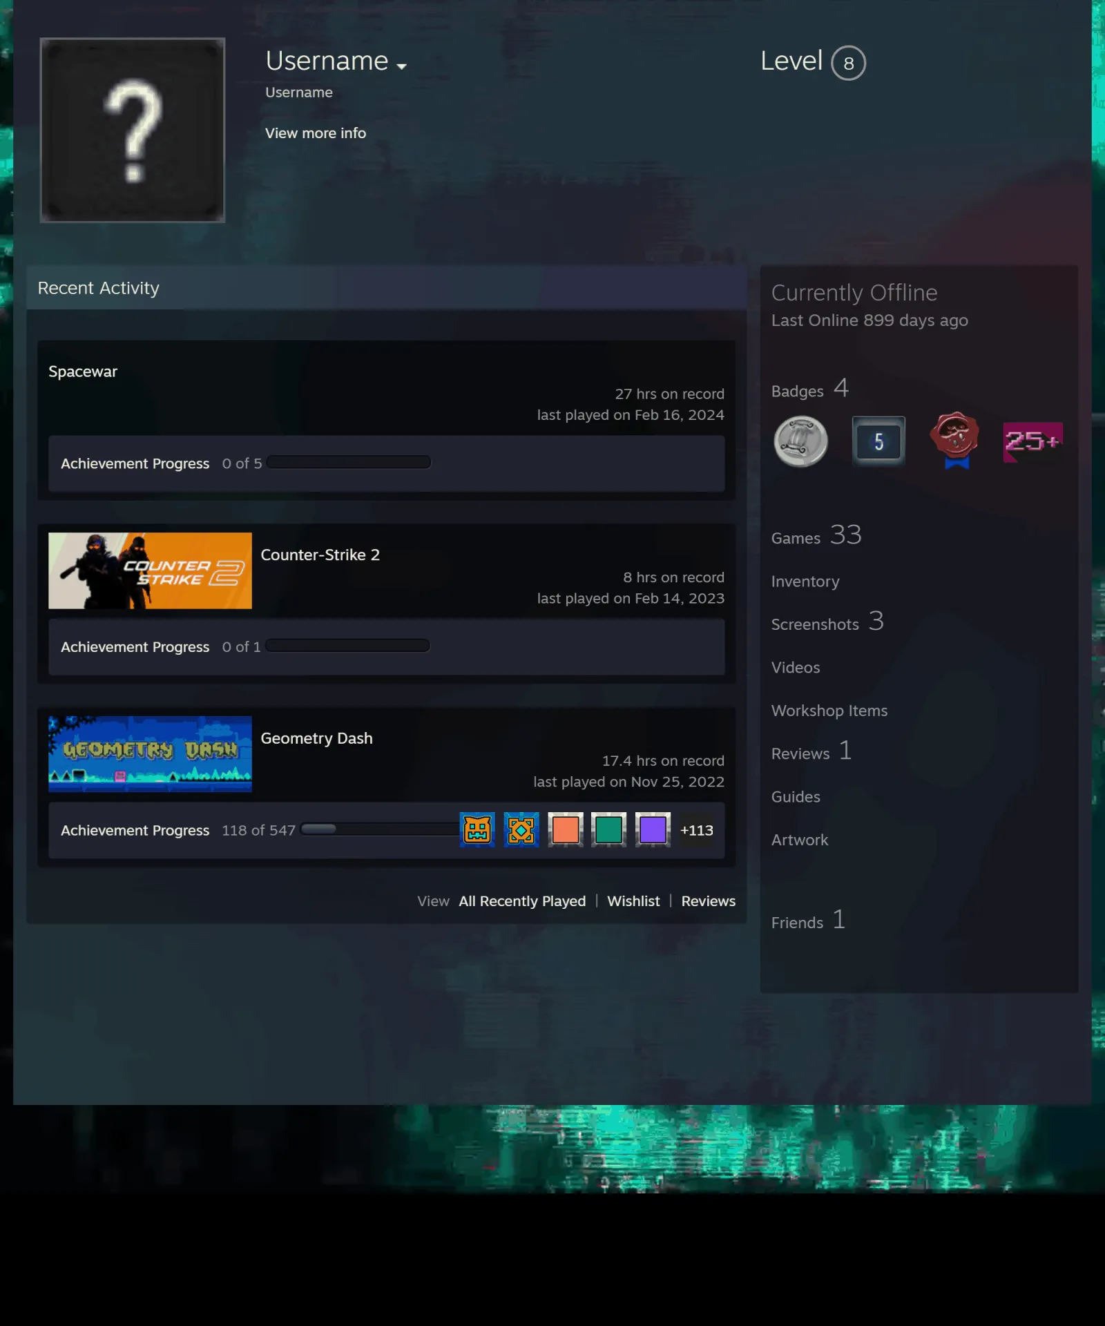The width and height of the screenshot is (1105, 1326).
Task: Open Workshop Items in the sidebar
Action: click(829, 711)
